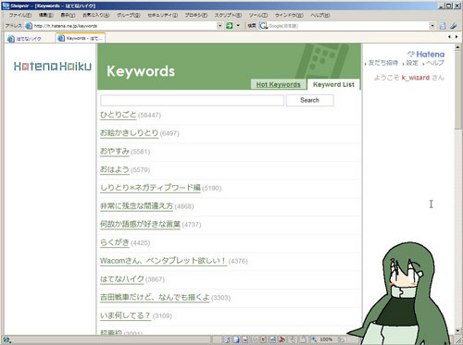Click the Search button
Screen dimensions: 463x345
(x=310, y=100)
